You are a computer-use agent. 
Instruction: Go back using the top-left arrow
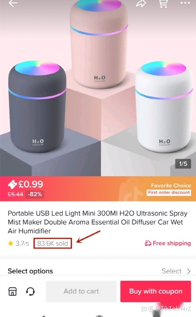(x=13, y=3)
